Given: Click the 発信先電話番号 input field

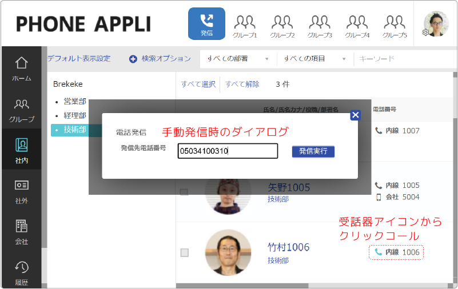Looking at the screenshot, I should coord(228,151).
